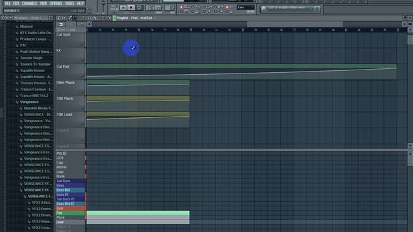Select the playlist Draw pencil tool
The image size is (413, 232).
[x=70, y=18]
